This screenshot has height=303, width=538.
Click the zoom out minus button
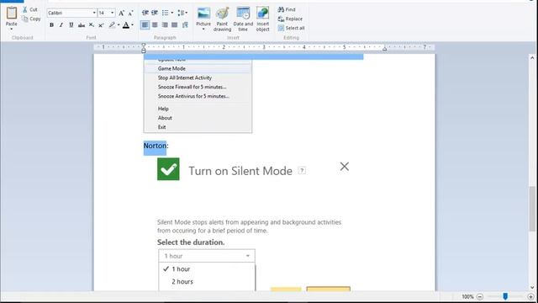pyautogui.click(x=480, y=296)
